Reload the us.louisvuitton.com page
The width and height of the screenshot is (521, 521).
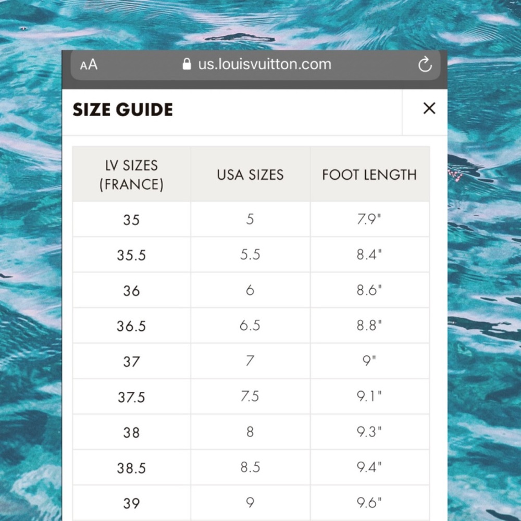[425, 64]
